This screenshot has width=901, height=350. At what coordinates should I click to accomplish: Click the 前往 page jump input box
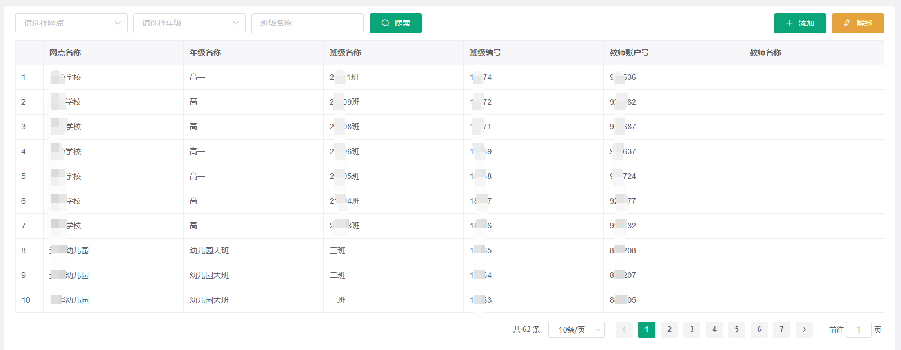[858, 330]
